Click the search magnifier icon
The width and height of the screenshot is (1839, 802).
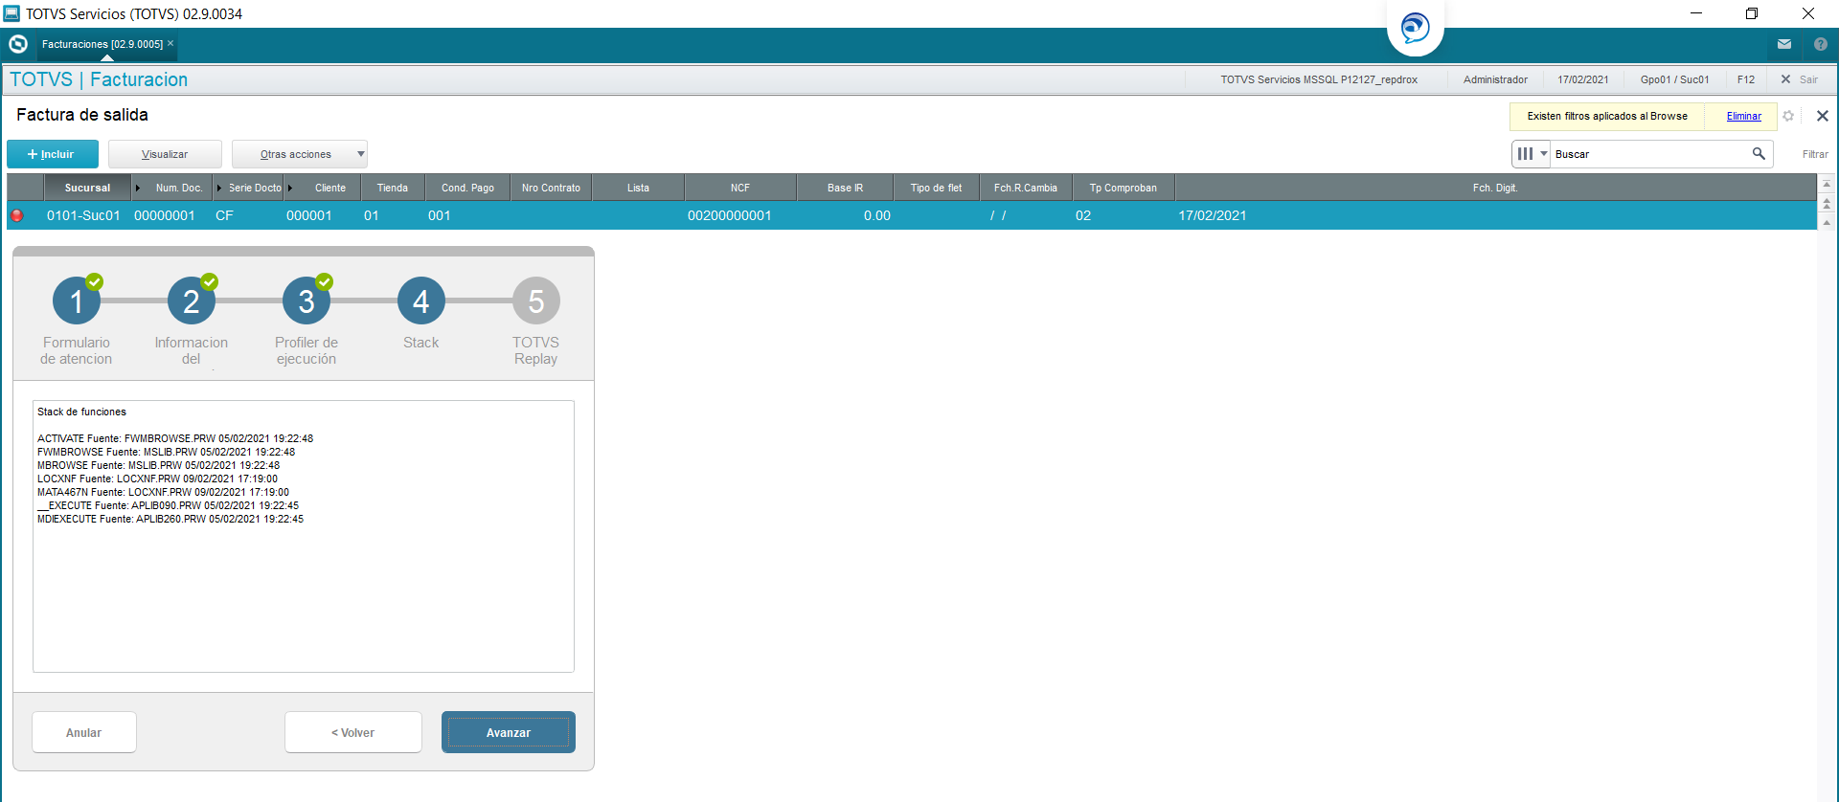(1759, 153)
